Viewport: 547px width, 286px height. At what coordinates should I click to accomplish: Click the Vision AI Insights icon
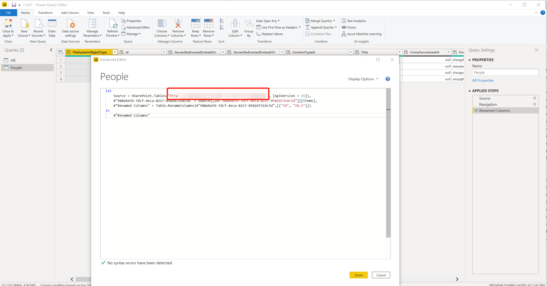[344, 27]
